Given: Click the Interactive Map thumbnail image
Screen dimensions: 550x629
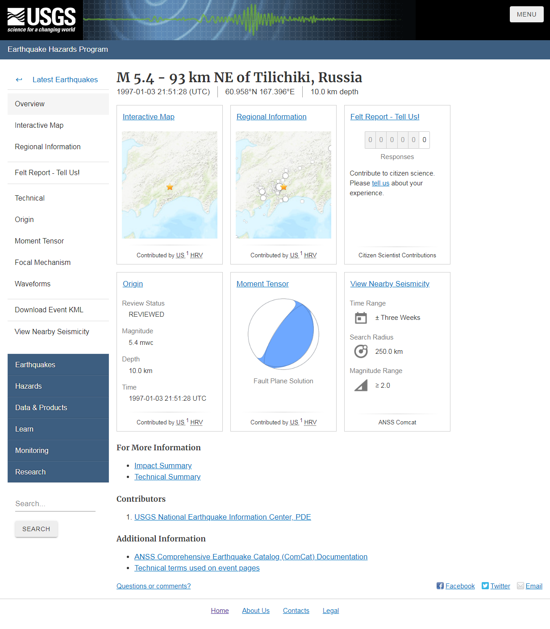Looking at the screenshot, I should coord(170,185).
